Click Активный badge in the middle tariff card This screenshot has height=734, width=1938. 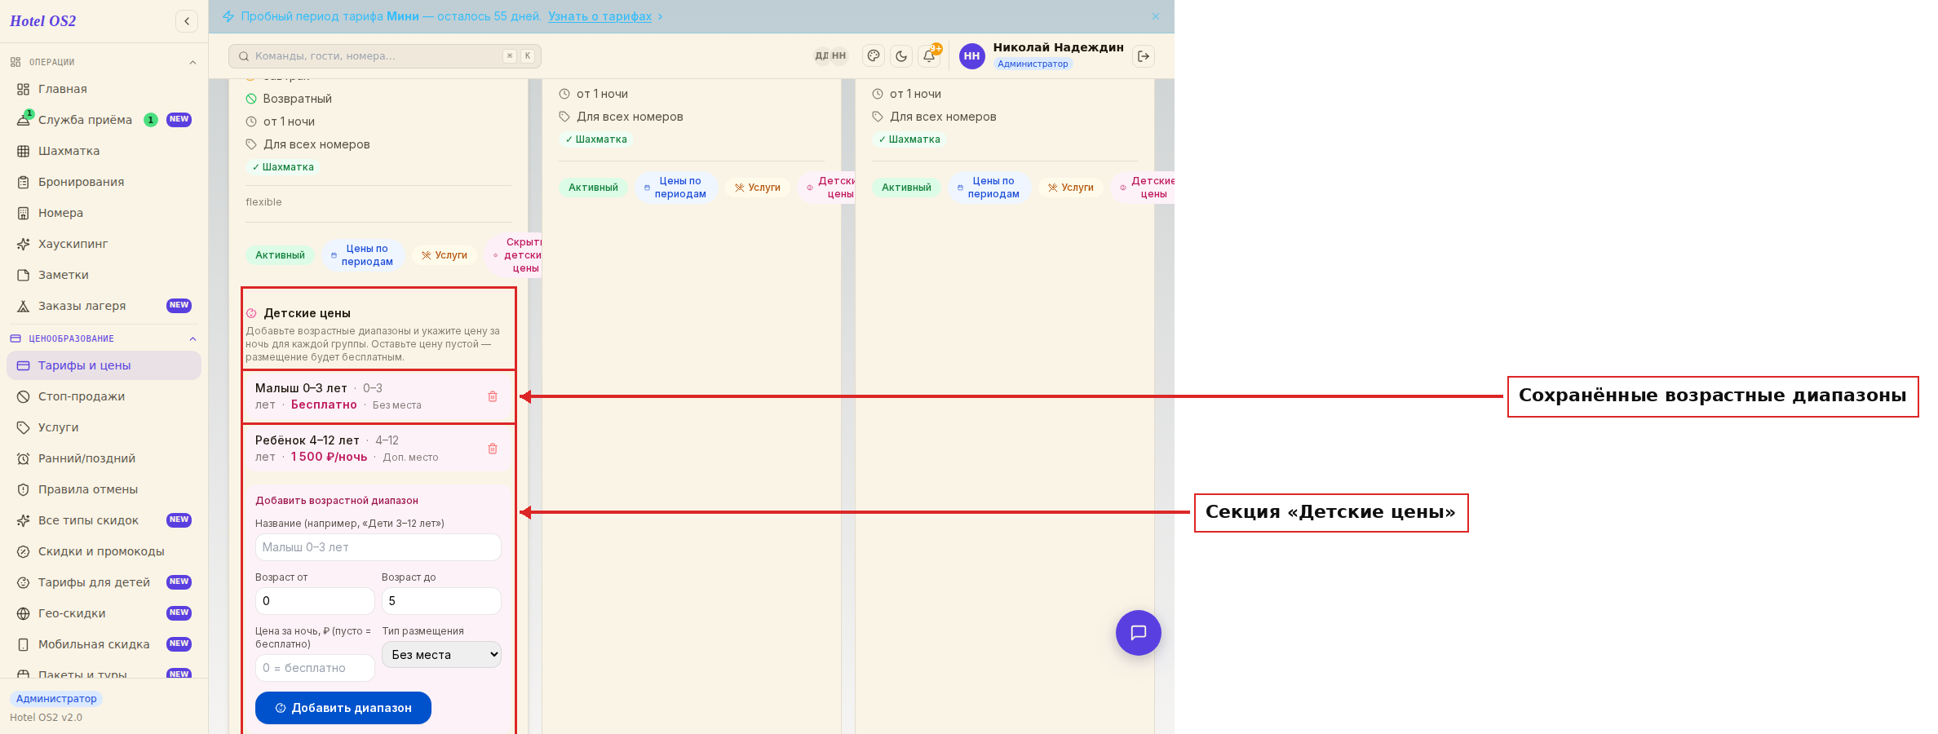tap(593, 188)
